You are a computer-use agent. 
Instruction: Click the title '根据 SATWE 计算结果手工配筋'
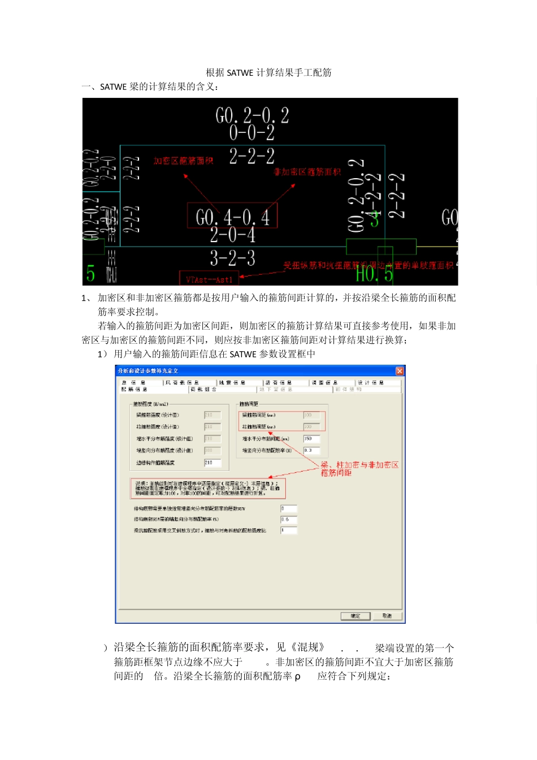click(x=268, y=72)
